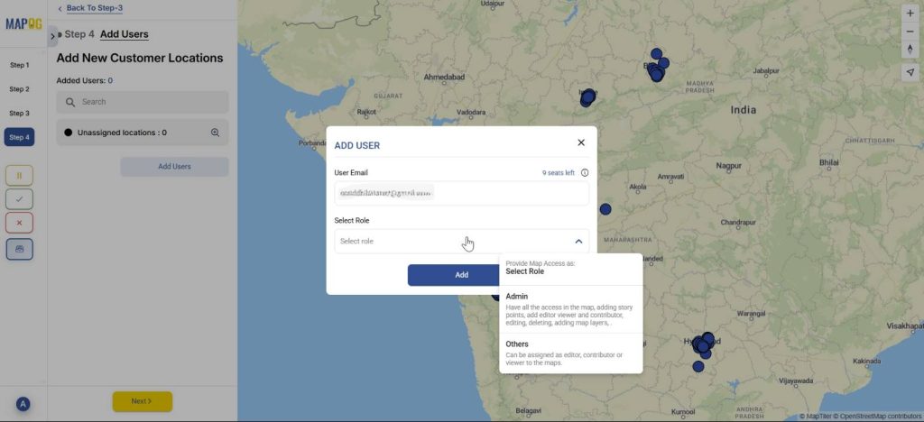Click the checkmark icon in sidebar
This screenshot has width=924, height=422.
[20, 198]
